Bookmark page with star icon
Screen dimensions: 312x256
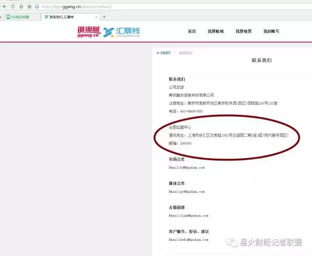29,6
